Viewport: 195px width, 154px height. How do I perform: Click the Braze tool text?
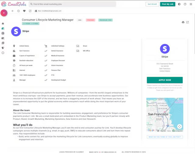(85, 46)
